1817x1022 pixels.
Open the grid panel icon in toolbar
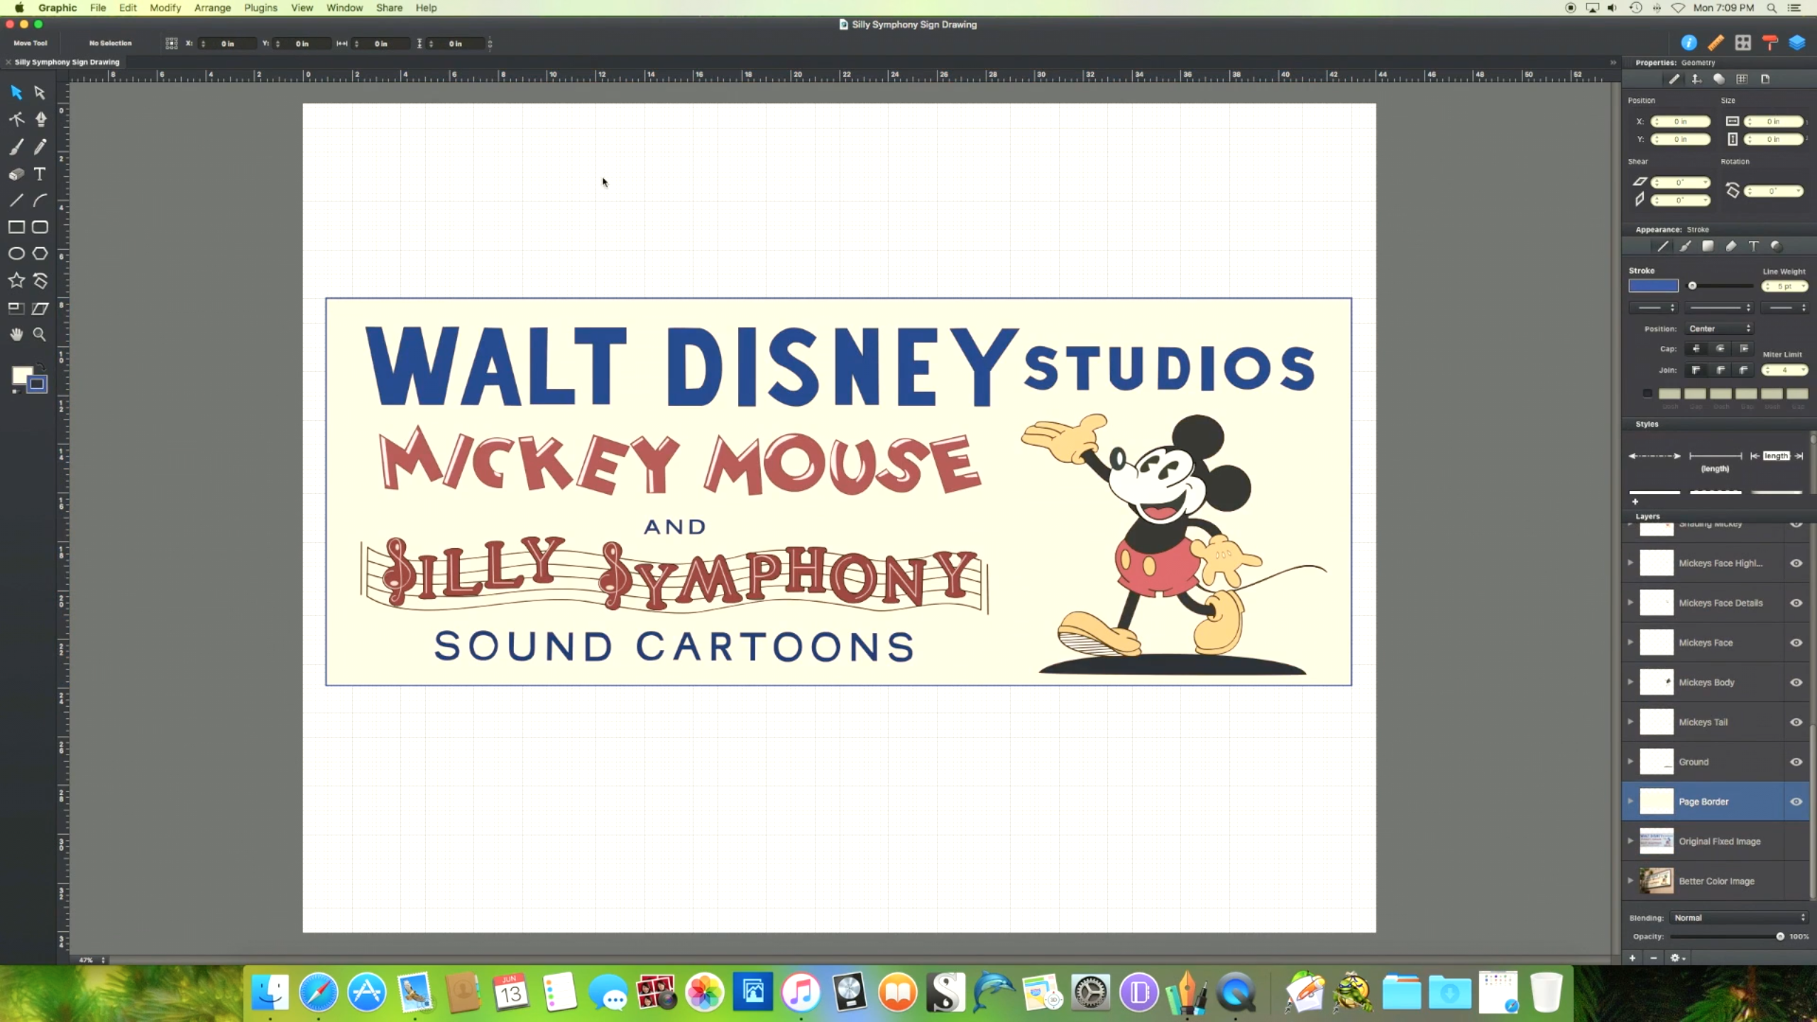pyautogui.click(x=1742, y=43)
